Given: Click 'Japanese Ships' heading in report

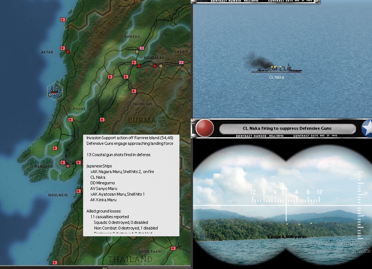Looking at the screenshot, I should coord(99,166).
